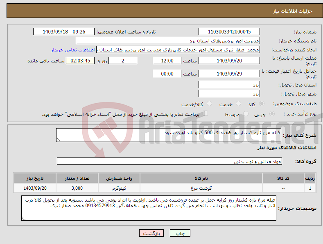Click the remaining days field showing 2

(123, 60)
